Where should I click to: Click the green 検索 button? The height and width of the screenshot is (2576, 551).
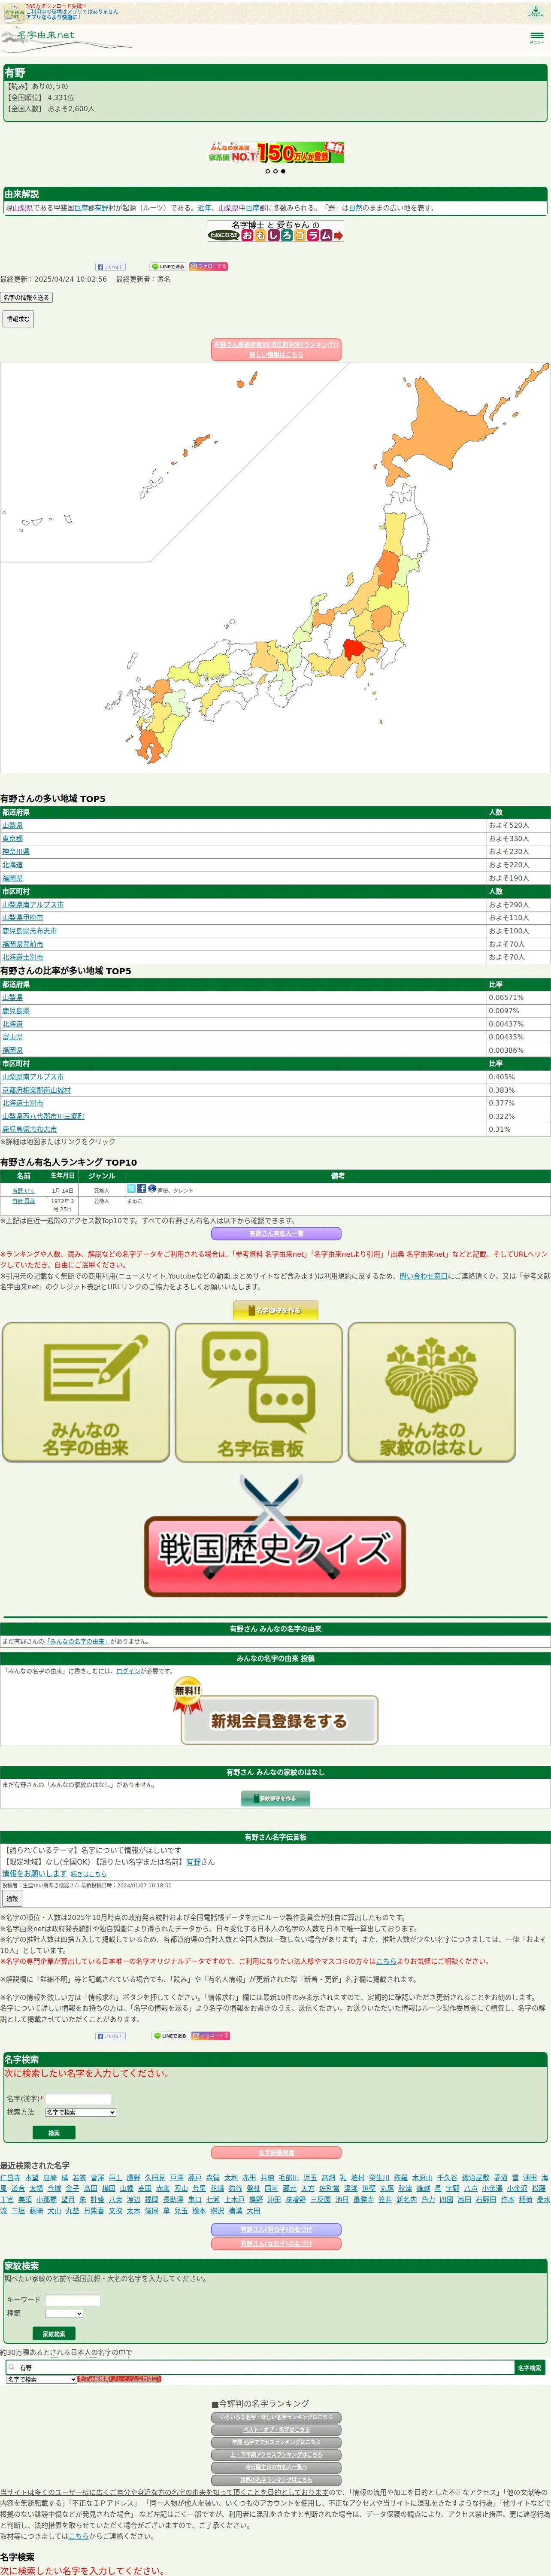click(54, 2133)
